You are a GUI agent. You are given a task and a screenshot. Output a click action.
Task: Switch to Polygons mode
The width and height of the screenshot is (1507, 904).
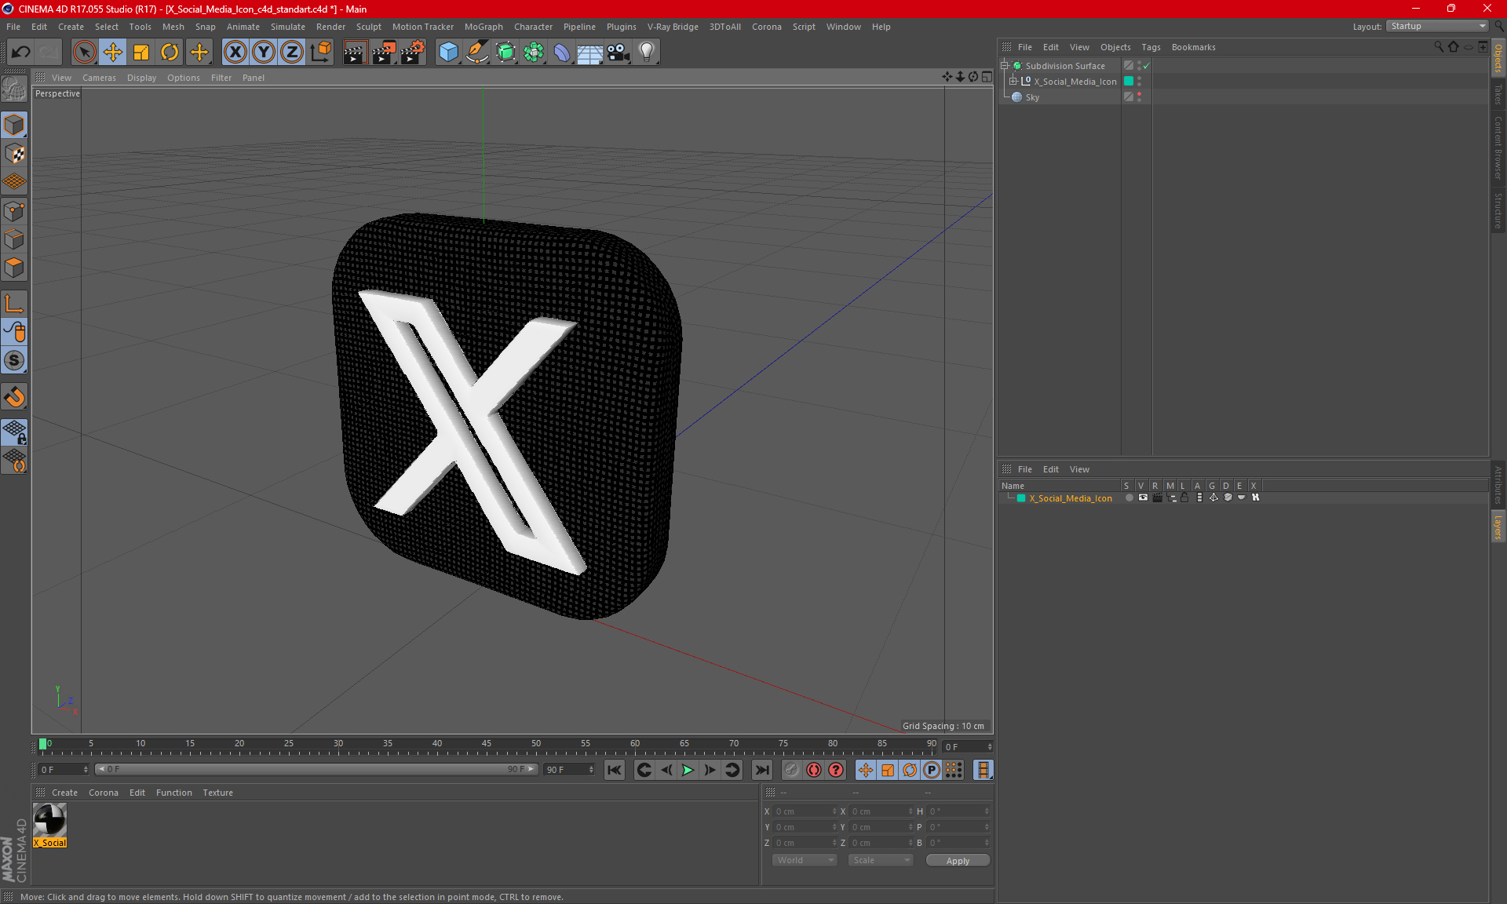[14, 268]
